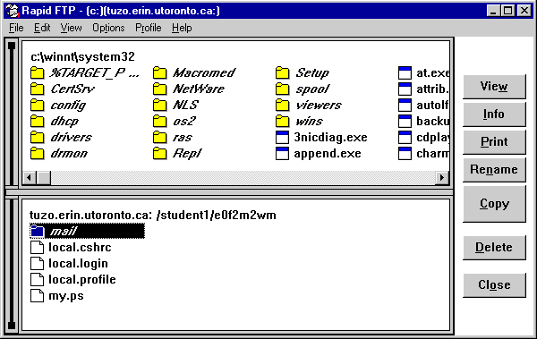
Task: Click the horizontal scrollbar thumb in local pane
Action: pos(44,177)
